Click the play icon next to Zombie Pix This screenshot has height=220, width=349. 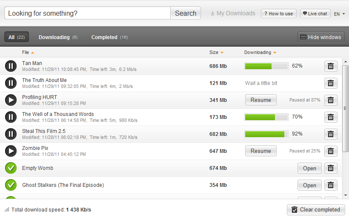pyautogui.click(x=11, y=151)
